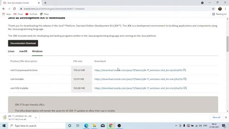Close the downloads bar

click(x=226, y=118)
